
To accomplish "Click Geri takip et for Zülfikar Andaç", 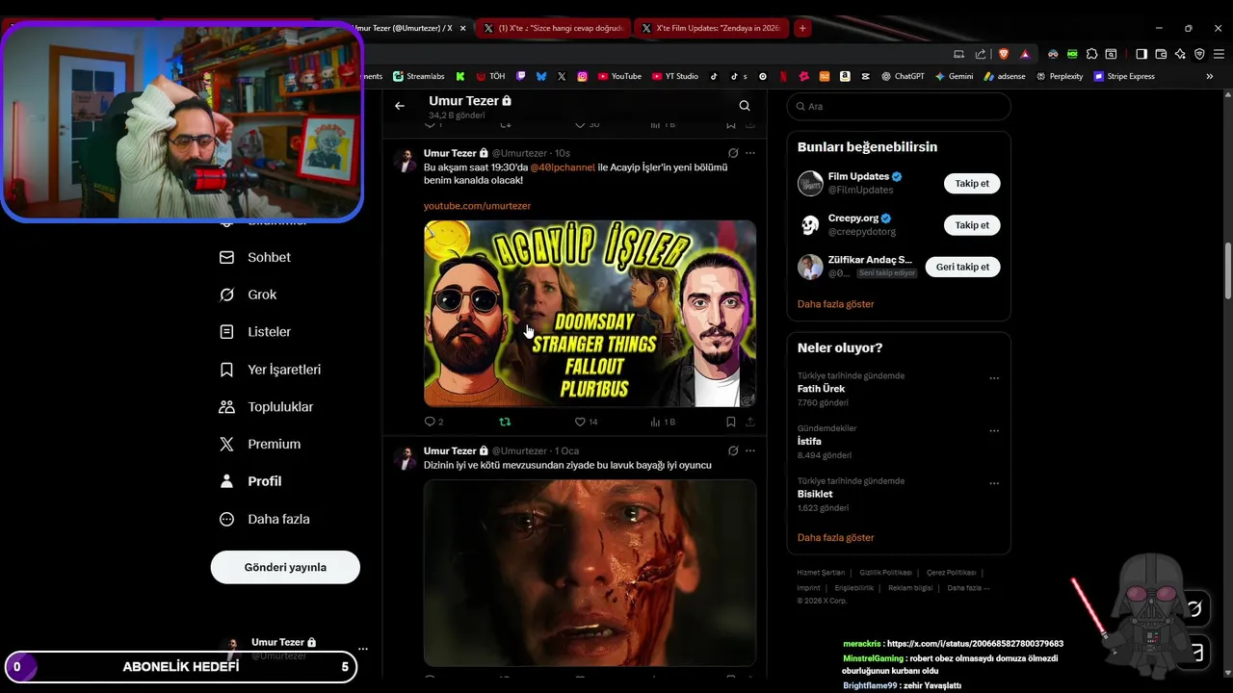I will pyautogui.click(x=962, y=267).
